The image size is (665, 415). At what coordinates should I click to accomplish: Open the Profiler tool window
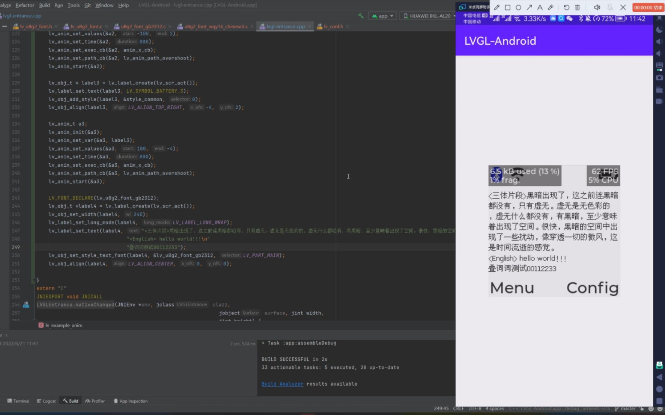tap(95, 401)
